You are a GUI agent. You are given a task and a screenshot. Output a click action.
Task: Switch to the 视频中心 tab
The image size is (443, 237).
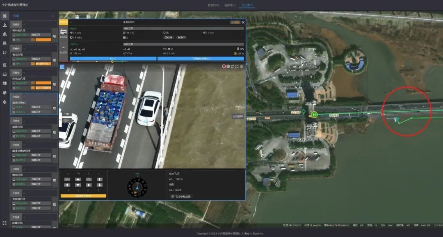230,5
